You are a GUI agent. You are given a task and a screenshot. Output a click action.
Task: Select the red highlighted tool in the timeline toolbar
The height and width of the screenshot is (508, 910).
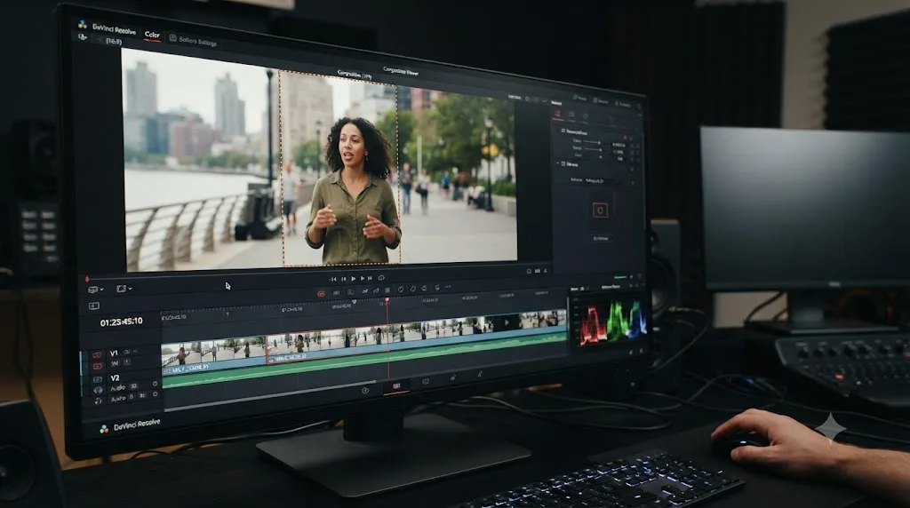click(321, 294)
